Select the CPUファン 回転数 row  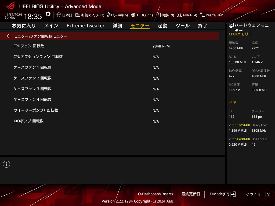tap(110, 46)
